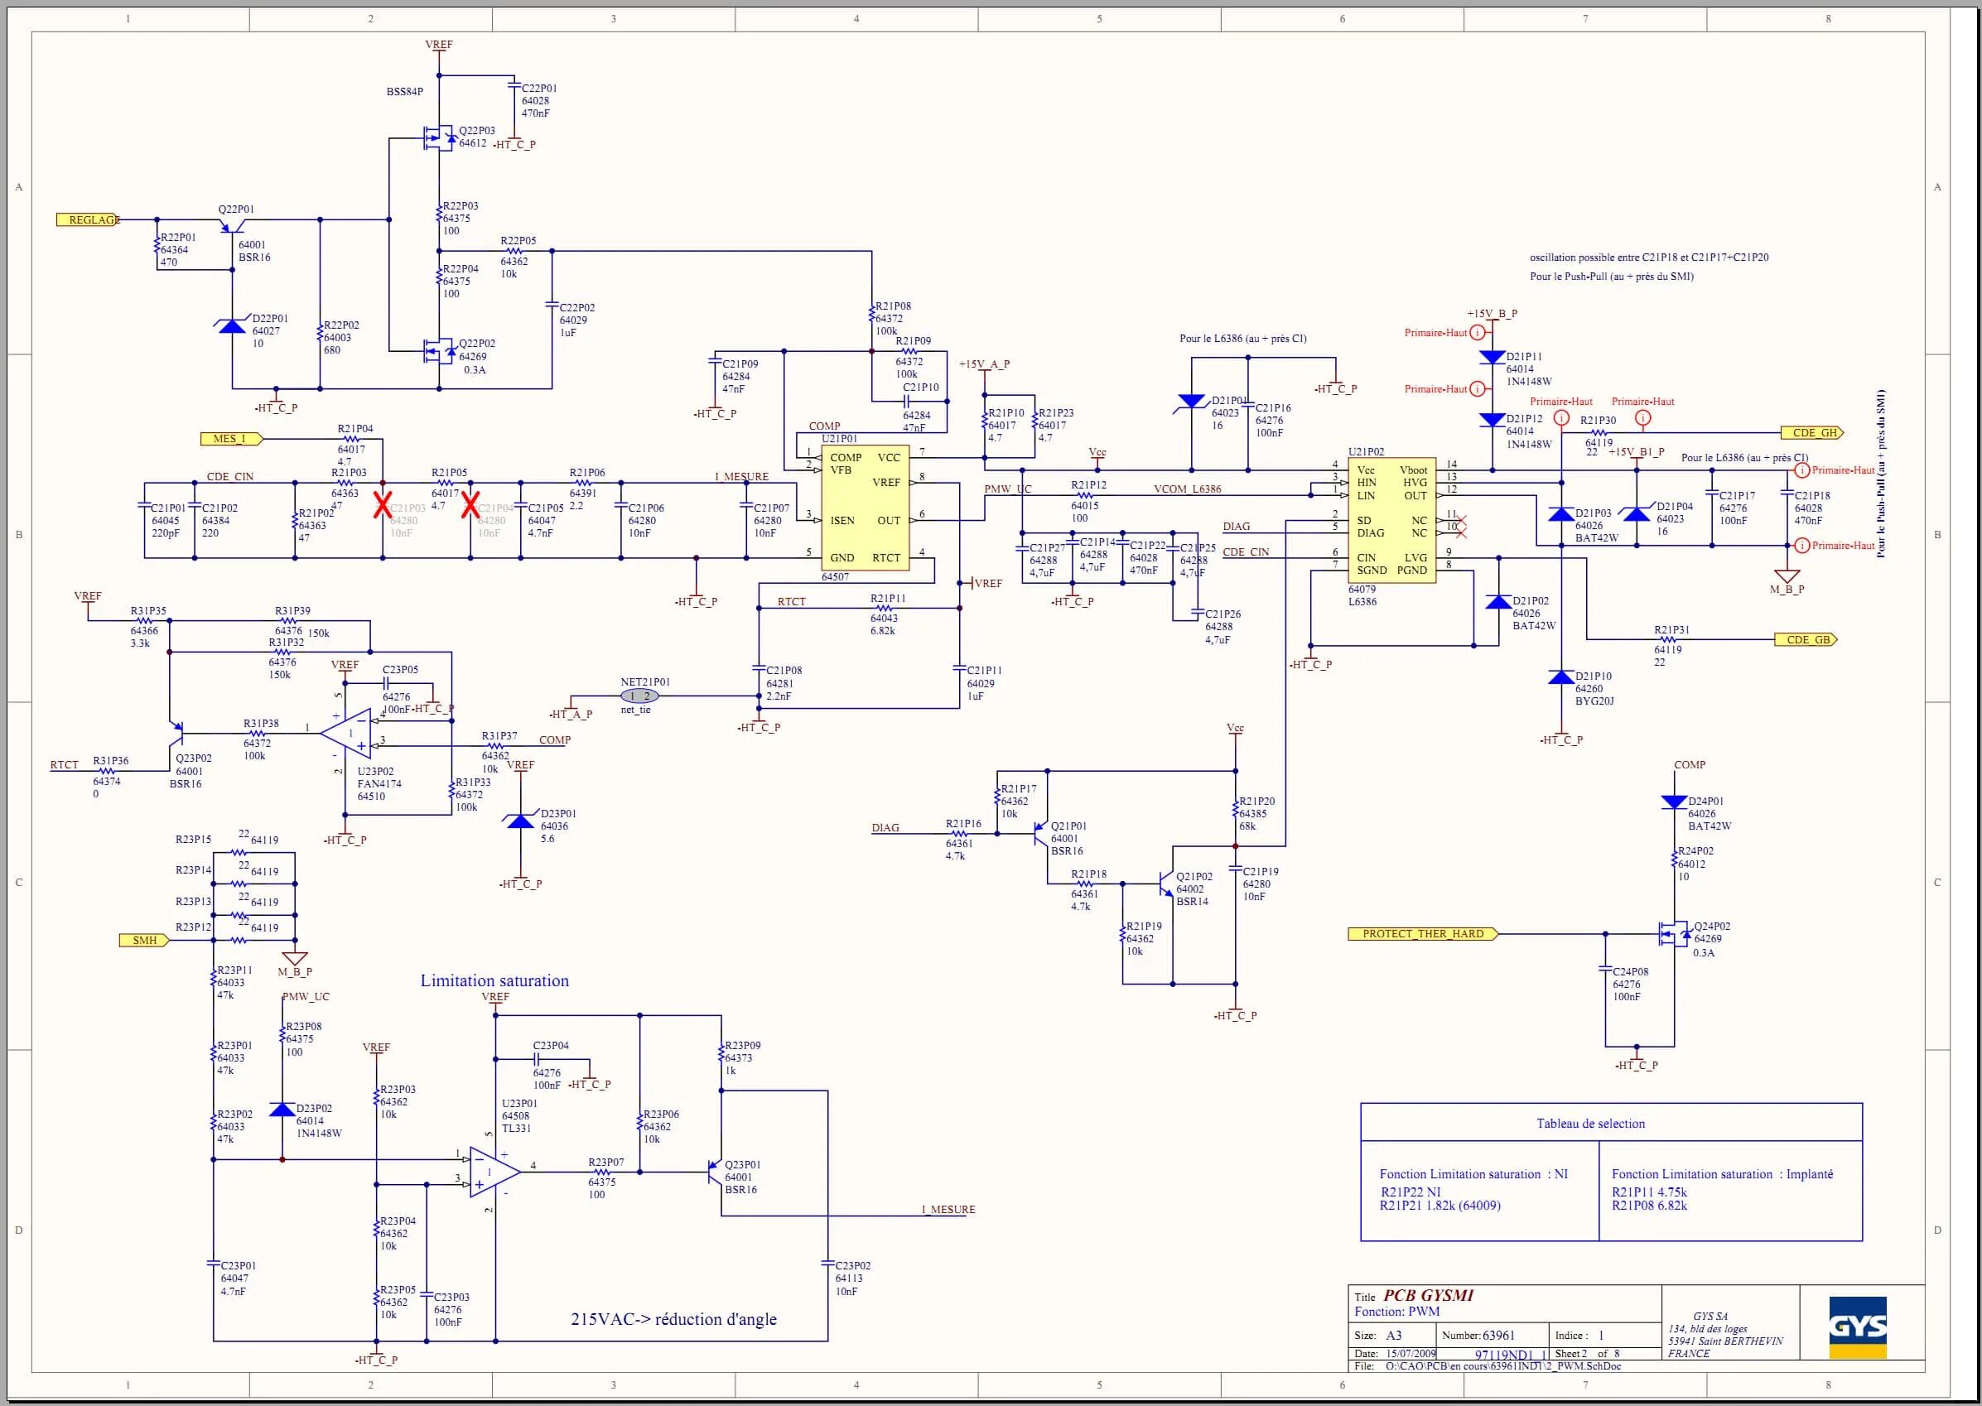The image size is (1982, 1406).
Task: Click the 'Number: 63961' title block field
Action: click(1478, 1335)
